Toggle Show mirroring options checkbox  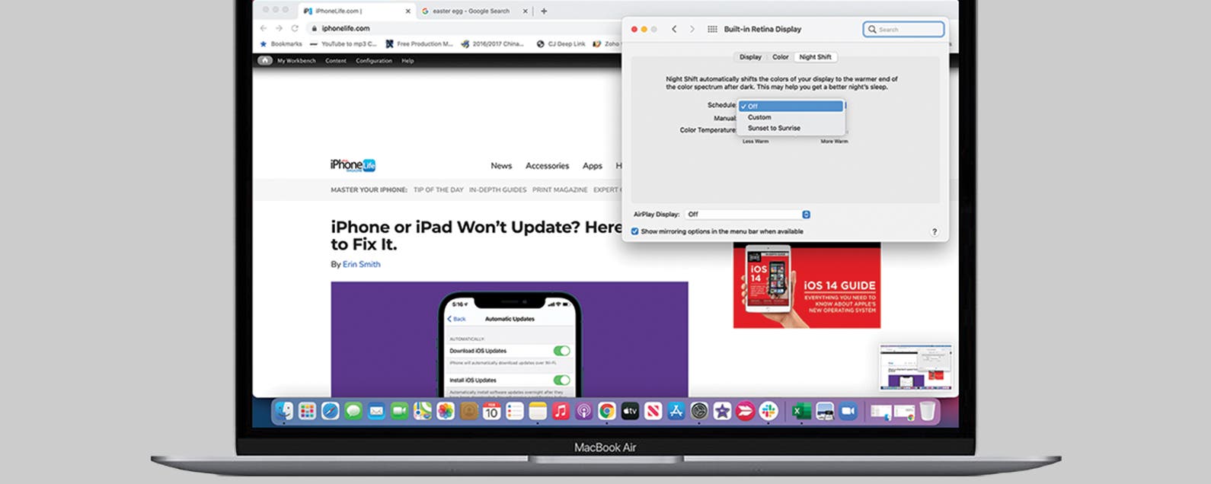[x=634, y=231]
